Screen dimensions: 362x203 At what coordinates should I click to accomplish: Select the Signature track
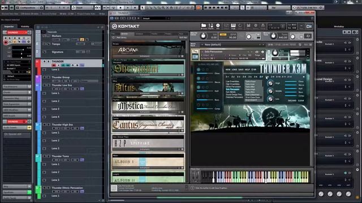coord(58,52)
